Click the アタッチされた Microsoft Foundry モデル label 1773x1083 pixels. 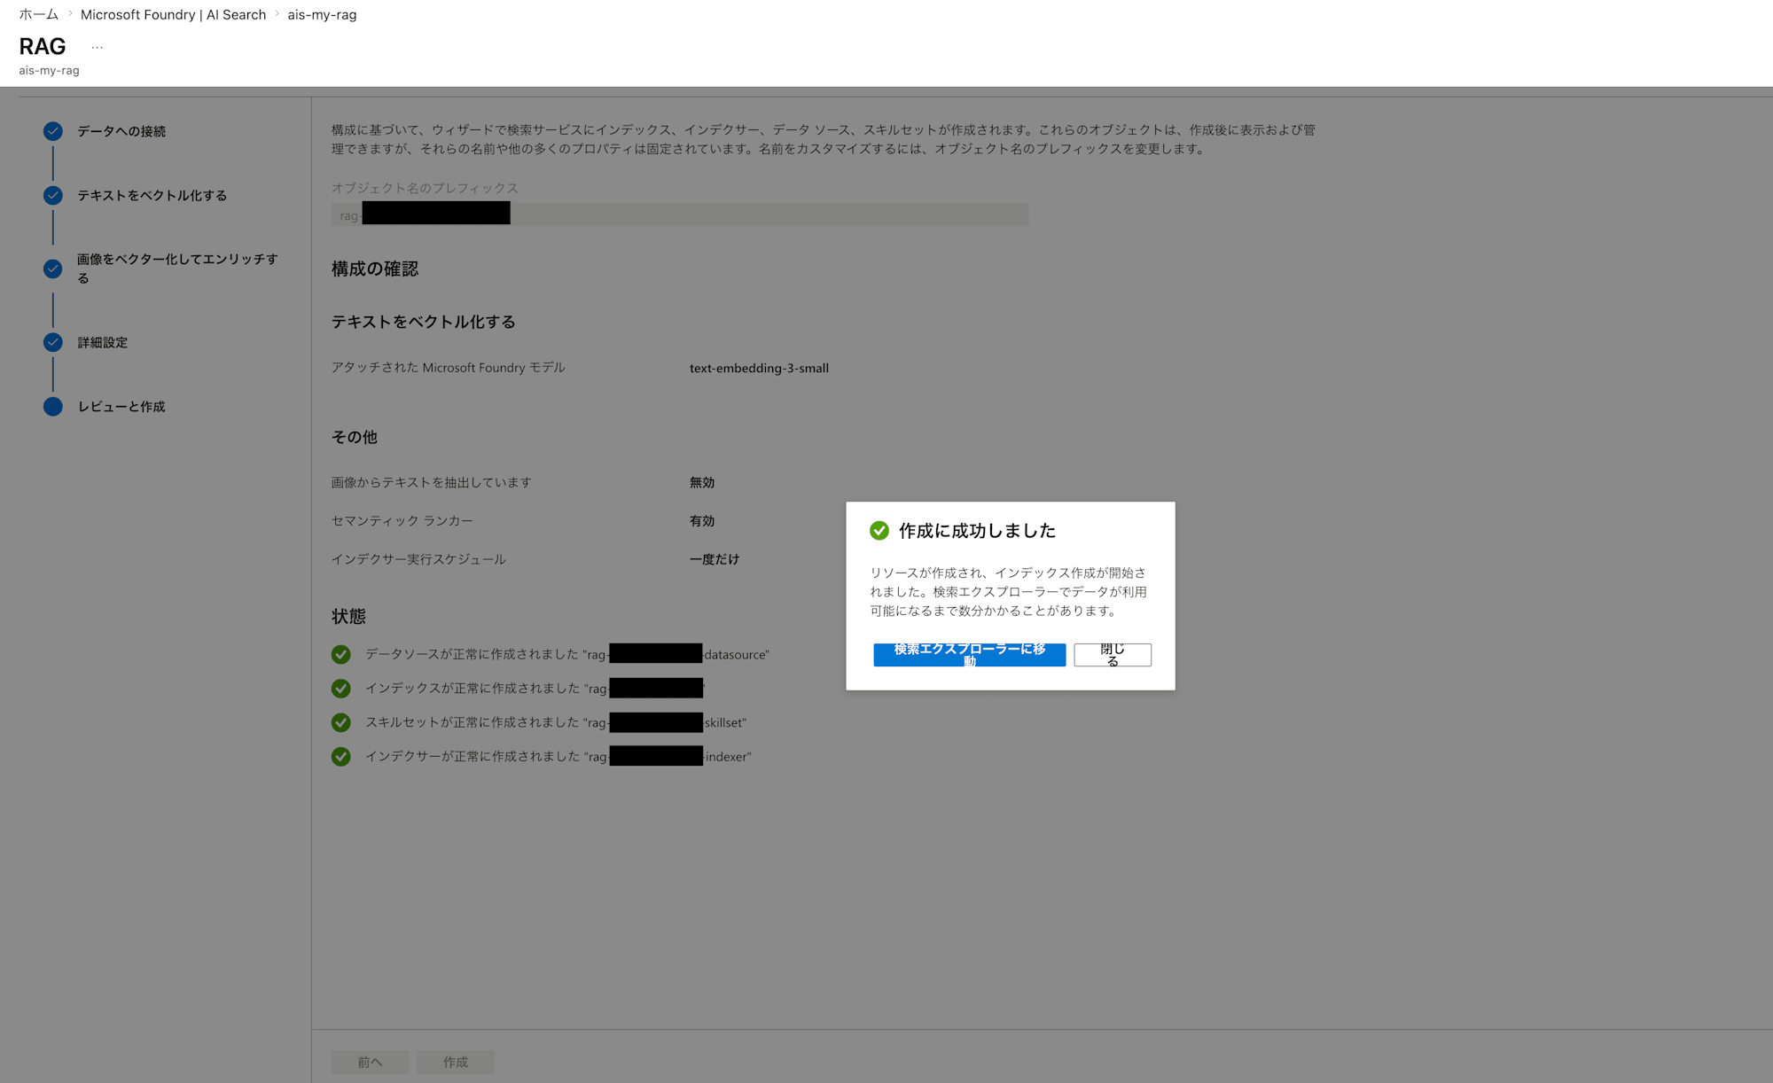pos(449,368)
